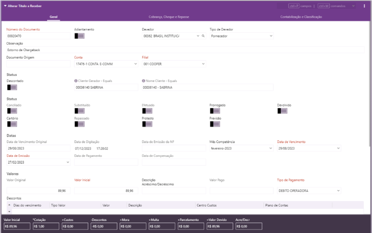Screen dimensions: 372x233
Task: Click the Data de Digitação value 07/12/2023
Action: click(x=83, y=149)
